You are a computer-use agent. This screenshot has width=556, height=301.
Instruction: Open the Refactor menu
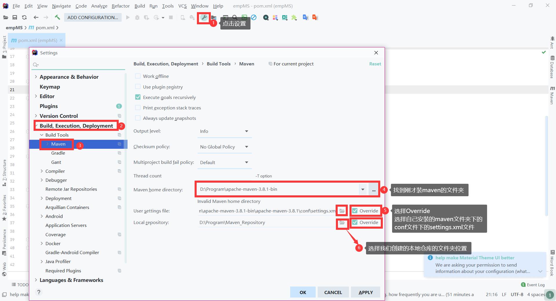coord(120,6)
